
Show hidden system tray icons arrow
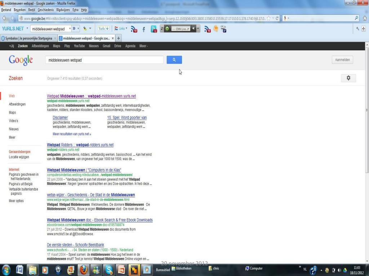click(321, 270)
